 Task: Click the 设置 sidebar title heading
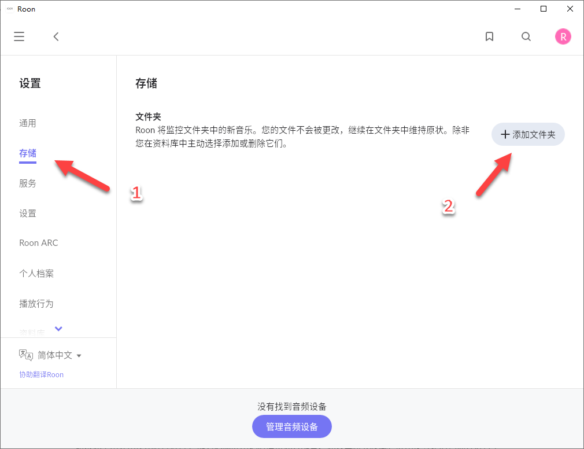tap(30, 83)
